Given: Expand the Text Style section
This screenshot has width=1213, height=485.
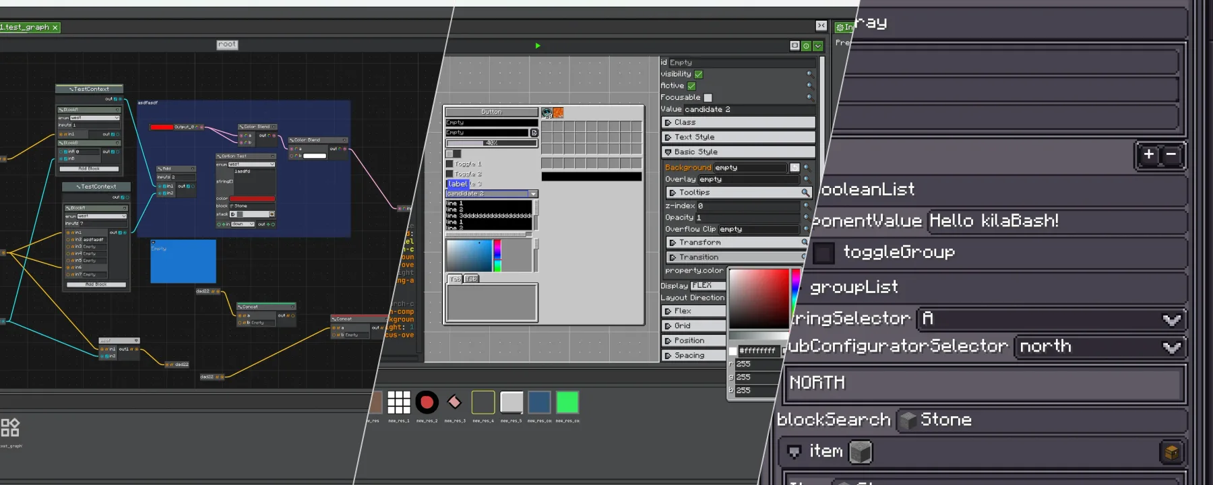Looking at the screenshot, I should pos(739,137).
